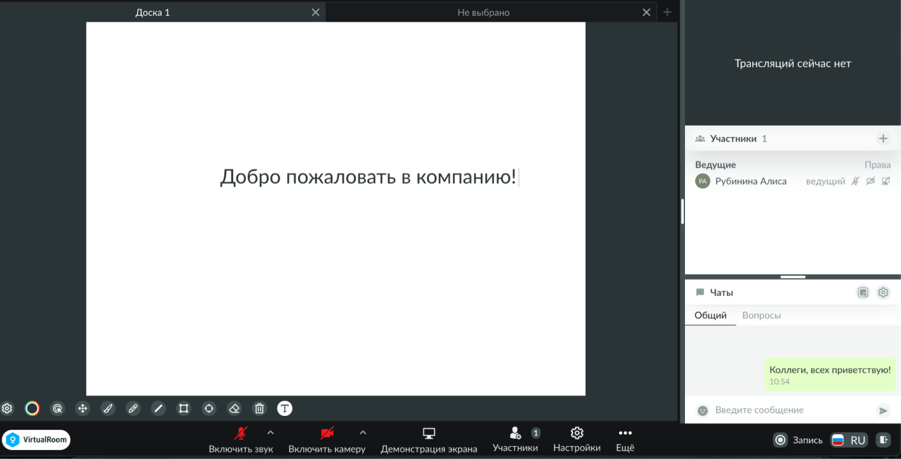901x459 pixels.
Task: Click the exit room icon
Action: click(x=883, y=440)
